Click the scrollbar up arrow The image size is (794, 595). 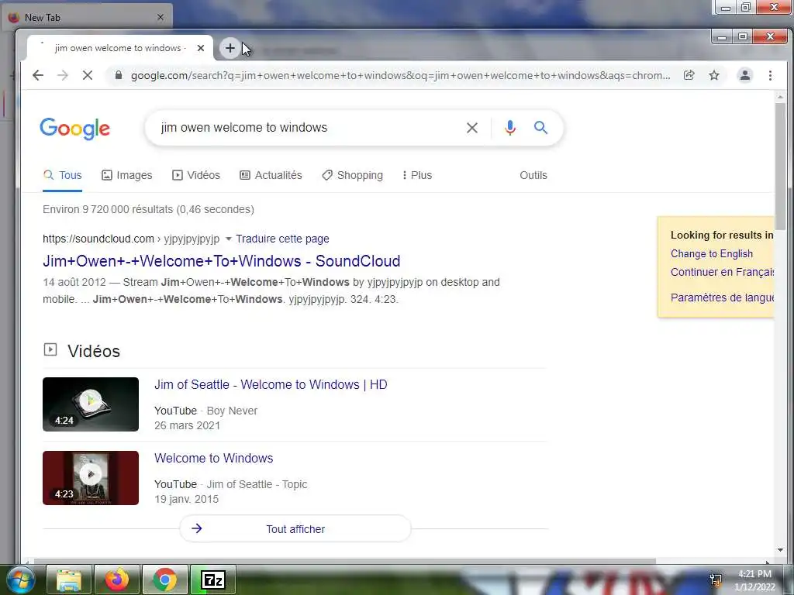click(780, 96)
